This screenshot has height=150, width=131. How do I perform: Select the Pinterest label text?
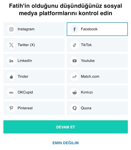pyautogui.click(x=25, y=108)
